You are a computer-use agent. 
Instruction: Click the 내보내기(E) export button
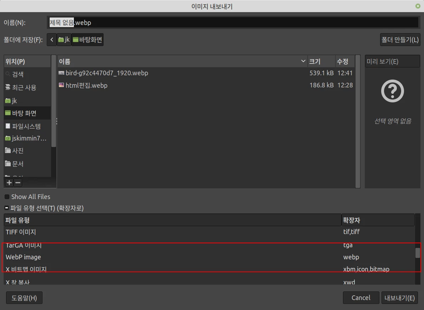[x=400, y=298]
